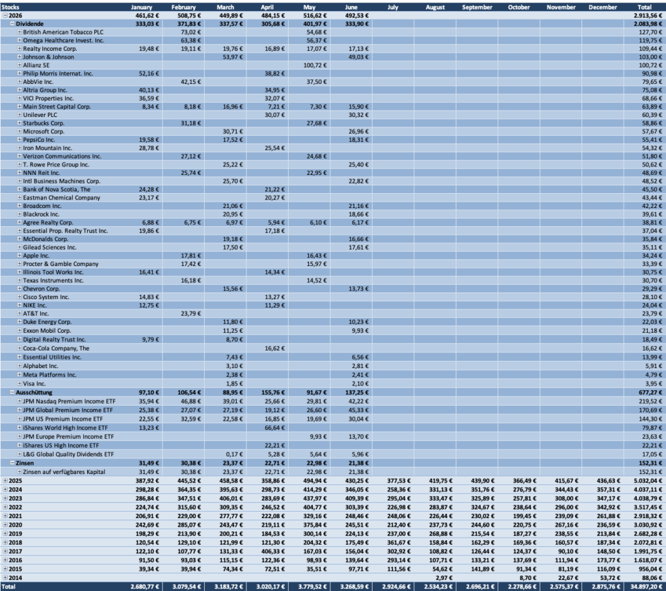Expand the 2023 year row

(5, 499)
